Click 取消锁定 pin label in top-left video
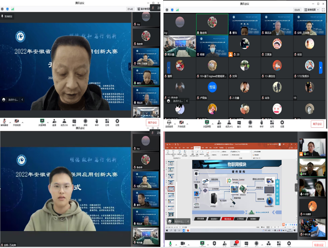 8,17
